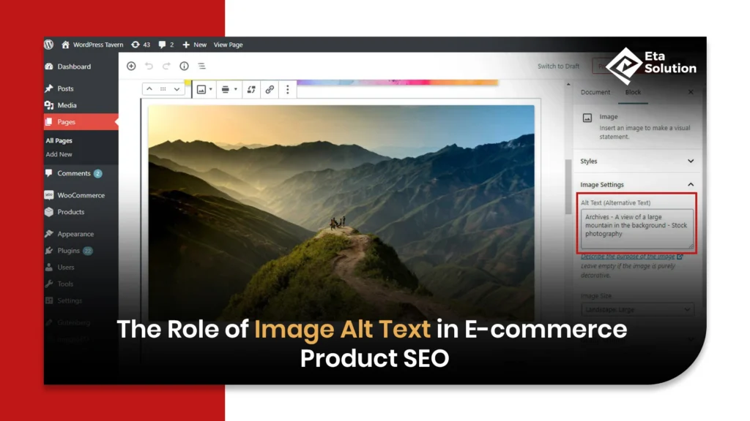Open the WordPress logo menu in admin bar
The image size is (750, 421).
[48, 45]
